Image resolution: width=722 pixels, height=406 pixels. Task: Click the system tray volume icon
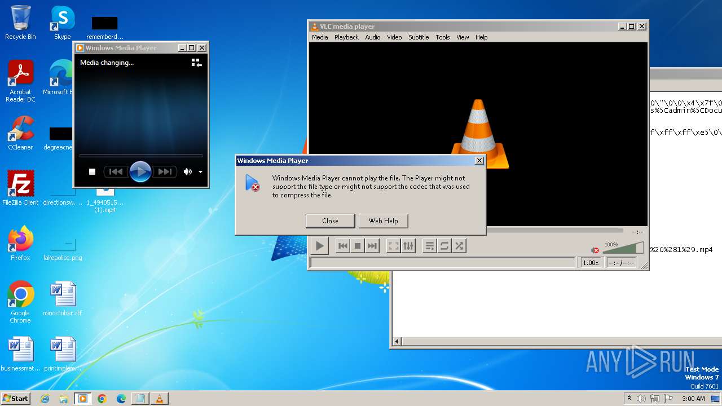coord(641,399)
